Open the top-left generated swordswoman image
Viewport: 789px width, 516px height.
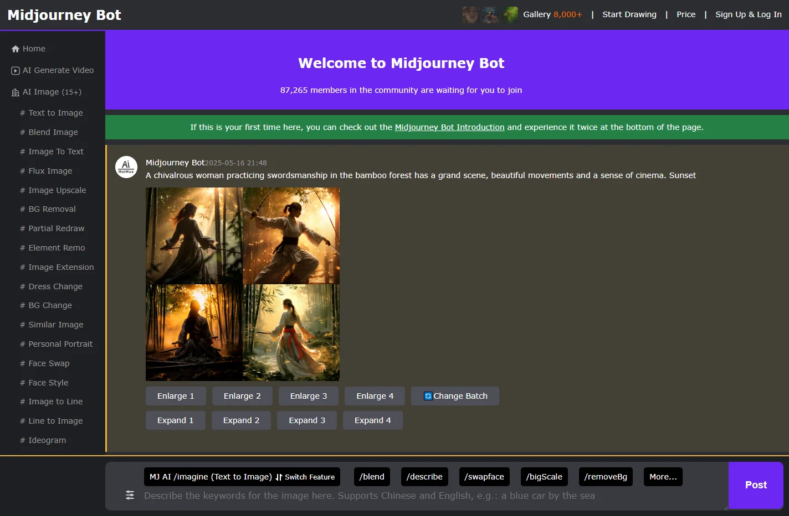(194, 236)
